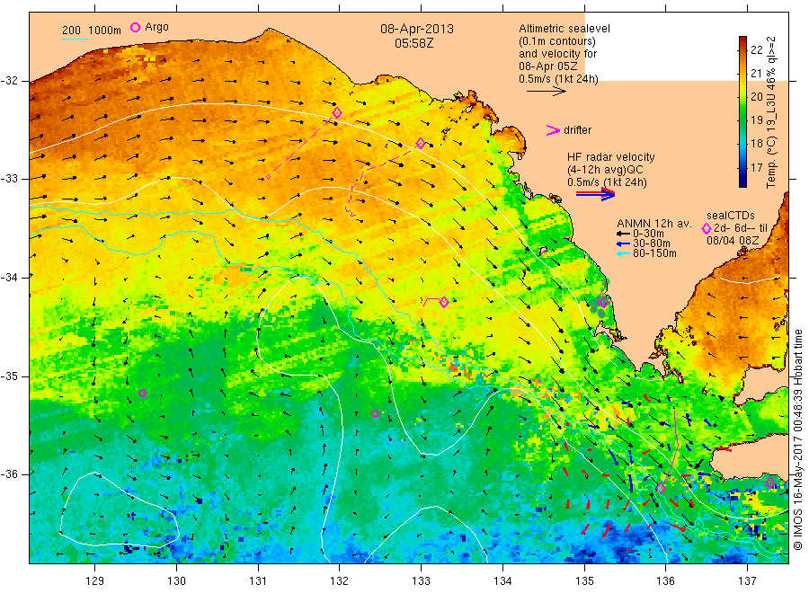Screen dimensions: 809x593
Task: Click the '(4-12h avg)QC' text
Action: [x=605, y=170]
